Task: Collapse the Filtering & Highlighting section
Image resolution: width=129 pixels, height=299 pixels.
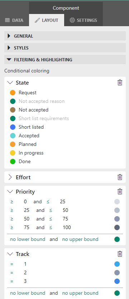Action: point(65,60)
